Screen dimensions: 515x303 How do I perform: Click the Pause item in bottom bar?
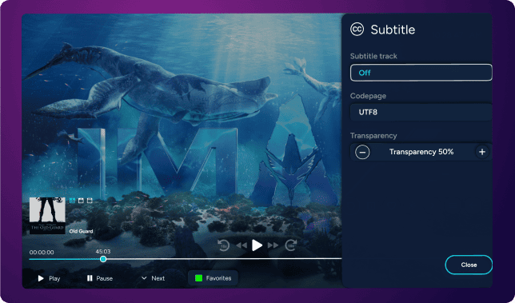[x=100, y=278]
